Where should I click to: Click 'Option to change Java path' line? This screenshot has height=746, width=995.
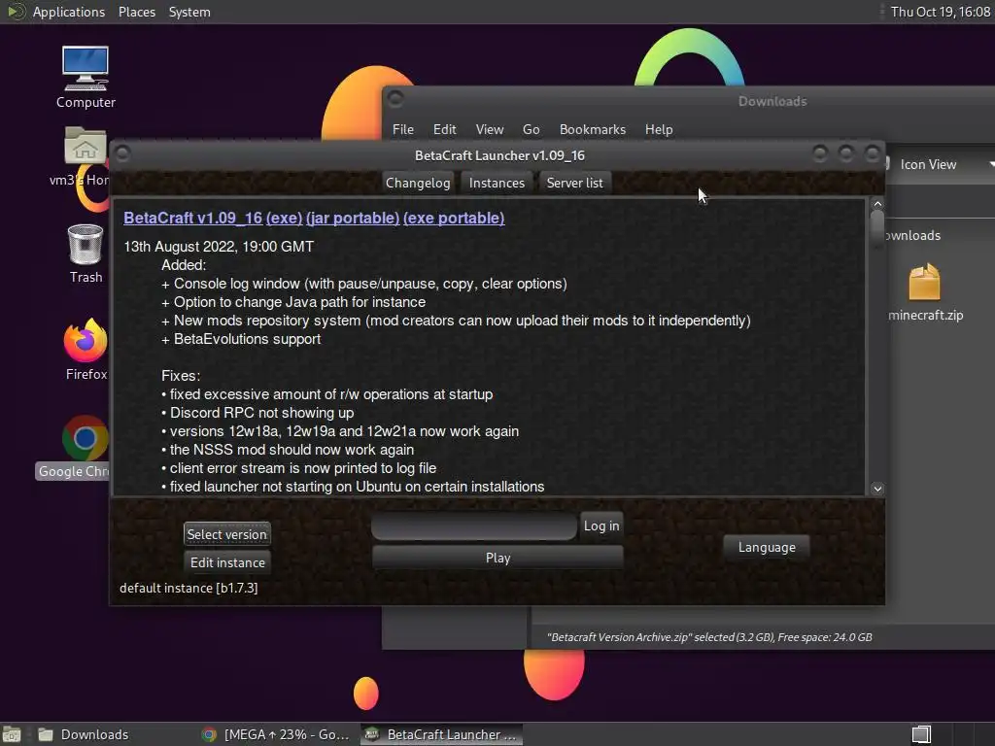[293, 303]
